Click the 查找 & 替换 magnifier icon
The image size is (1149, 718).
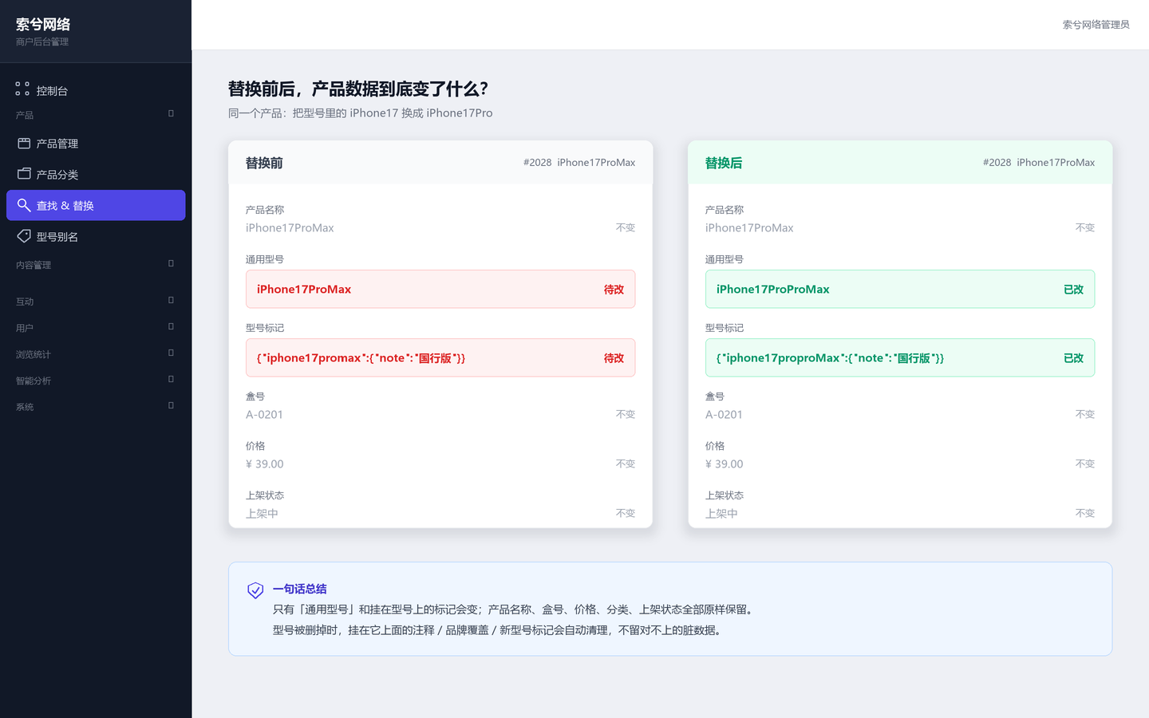24,205
